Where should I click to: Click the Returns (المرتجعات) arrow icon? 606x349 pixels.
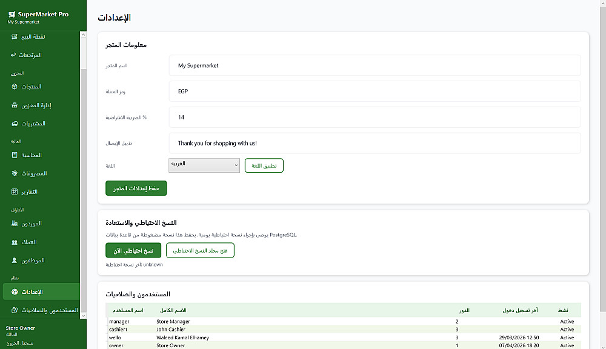tap(13, 55)
